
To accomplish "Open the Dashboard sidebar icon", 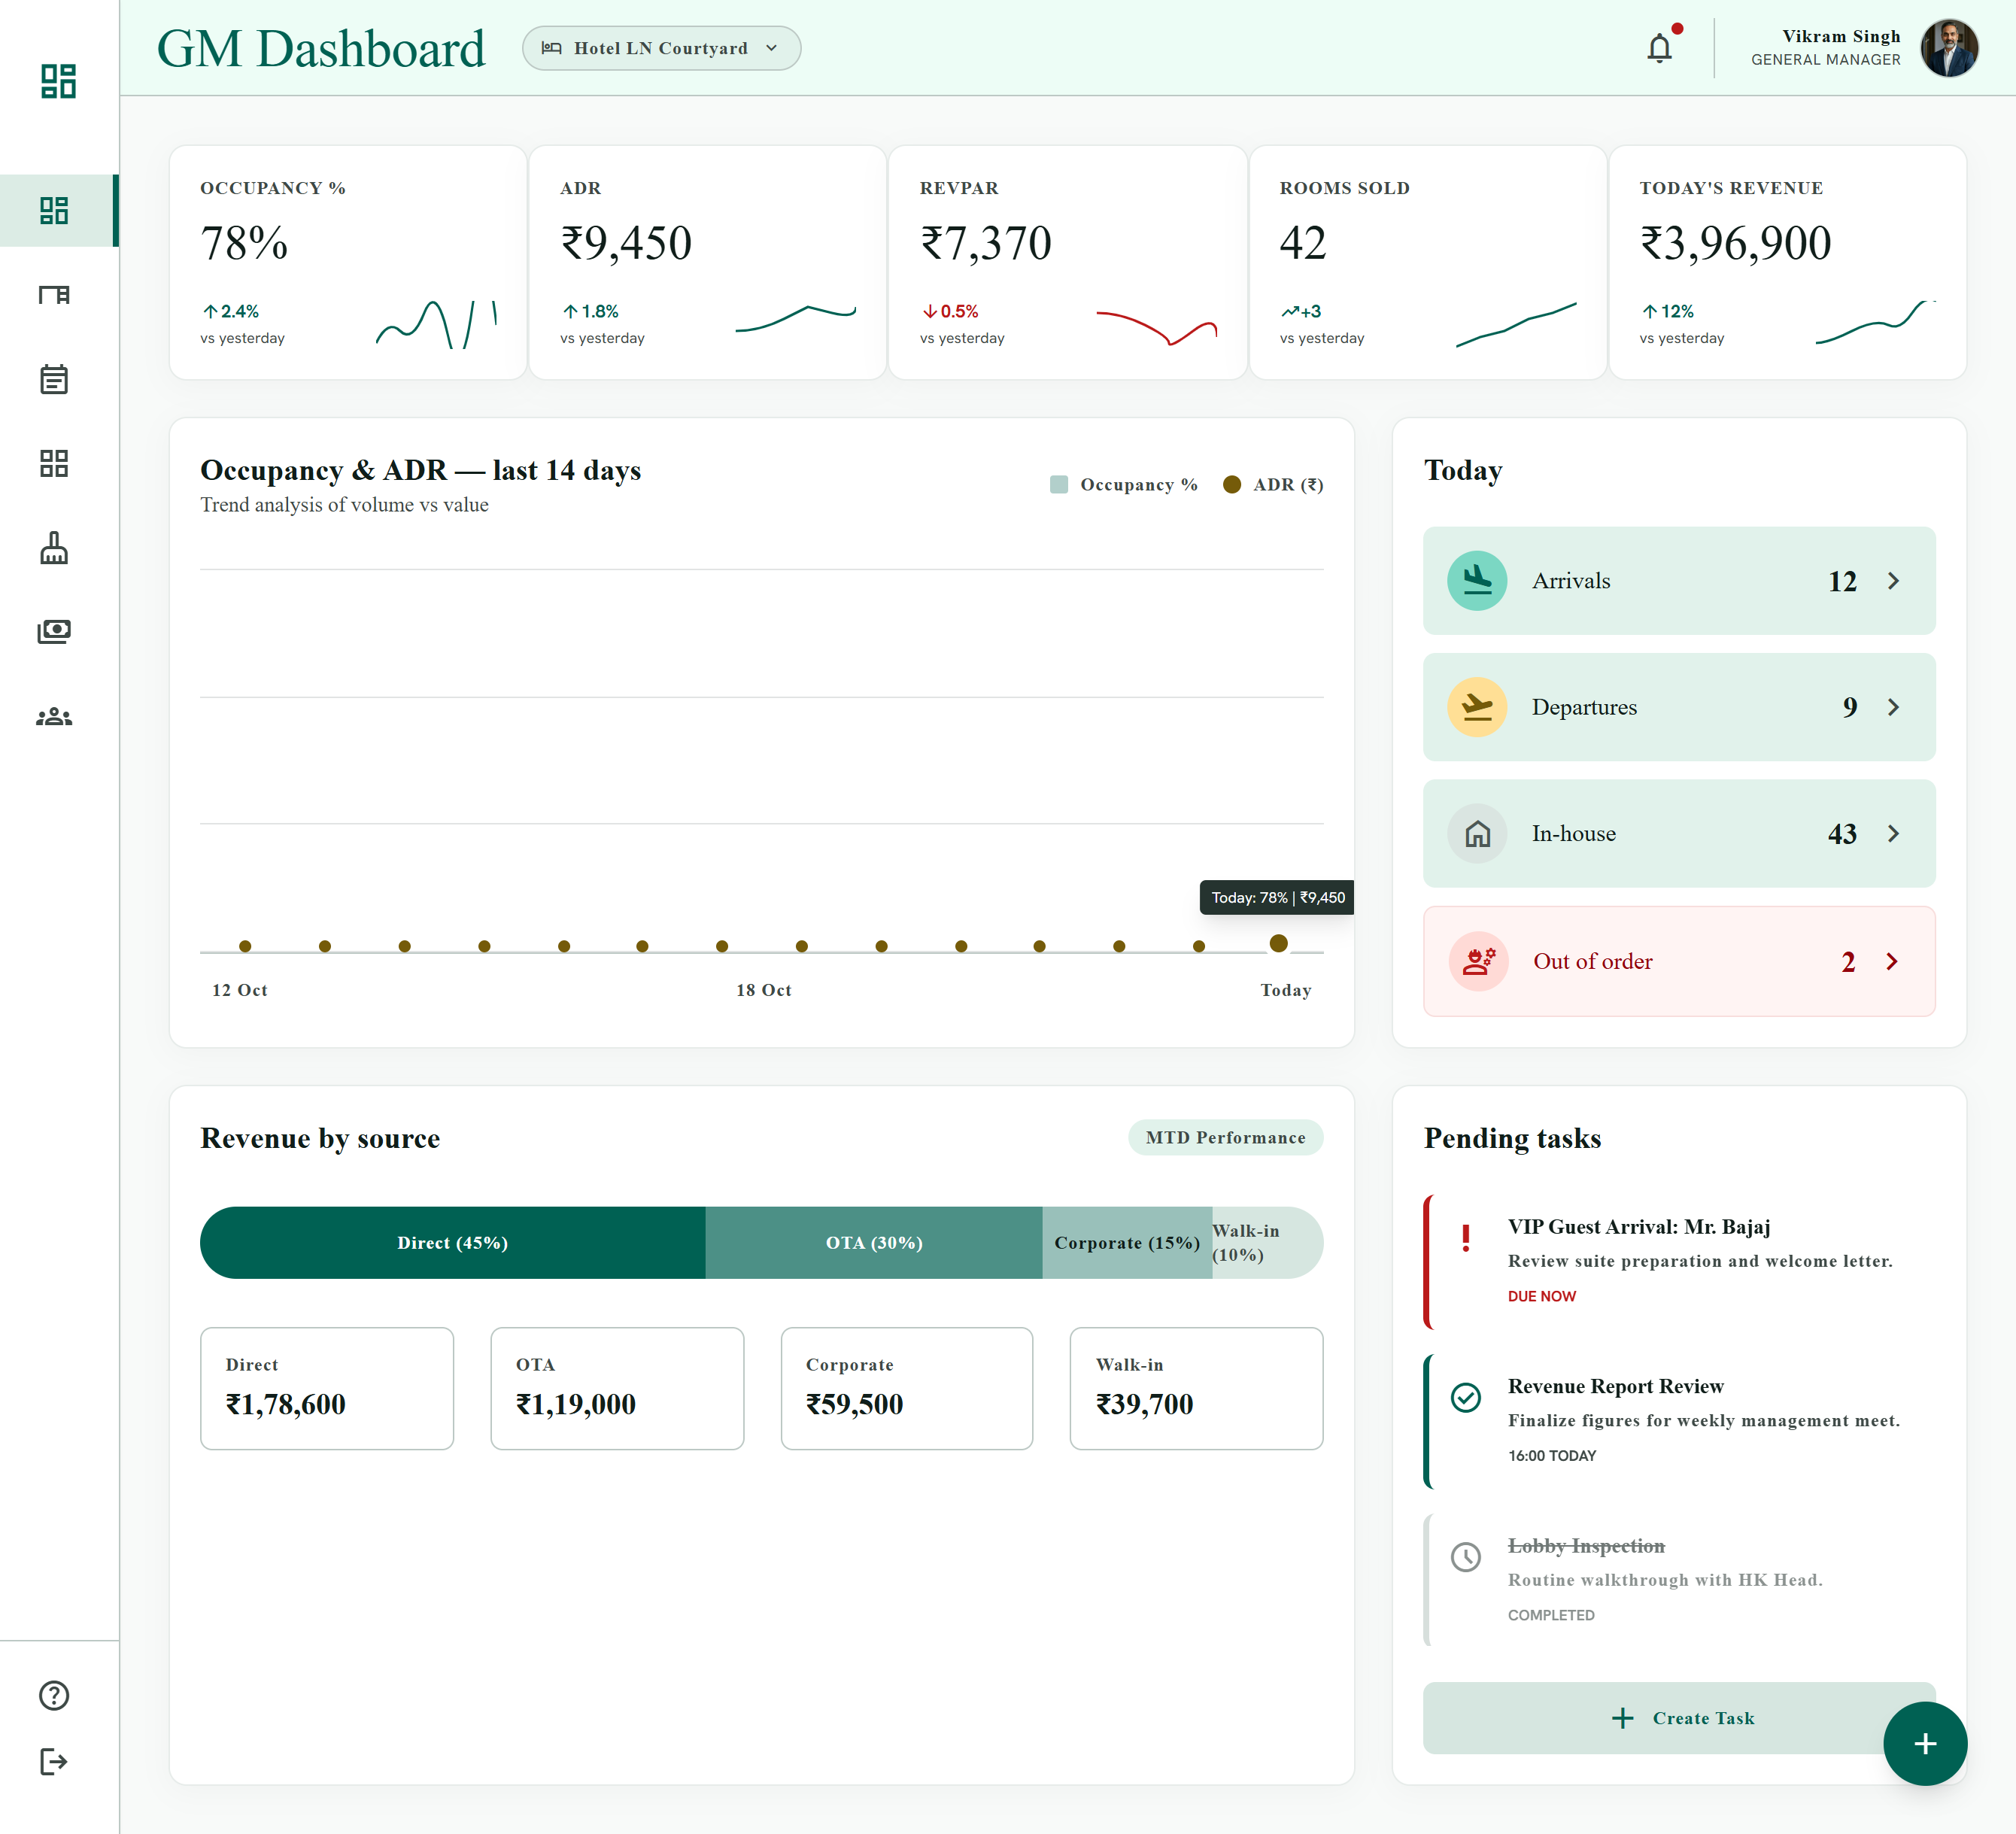I will tap(54, 210).
